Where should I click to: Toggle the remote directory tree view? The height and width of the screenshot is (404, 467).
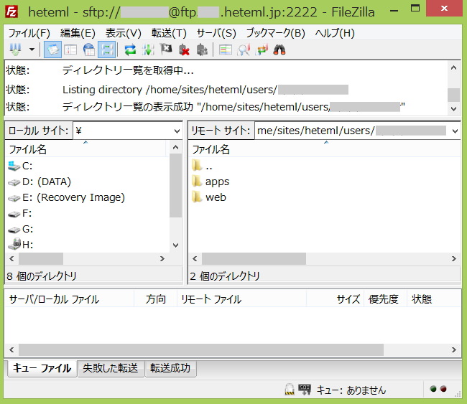pyautogui.click(x=89, y=50)
